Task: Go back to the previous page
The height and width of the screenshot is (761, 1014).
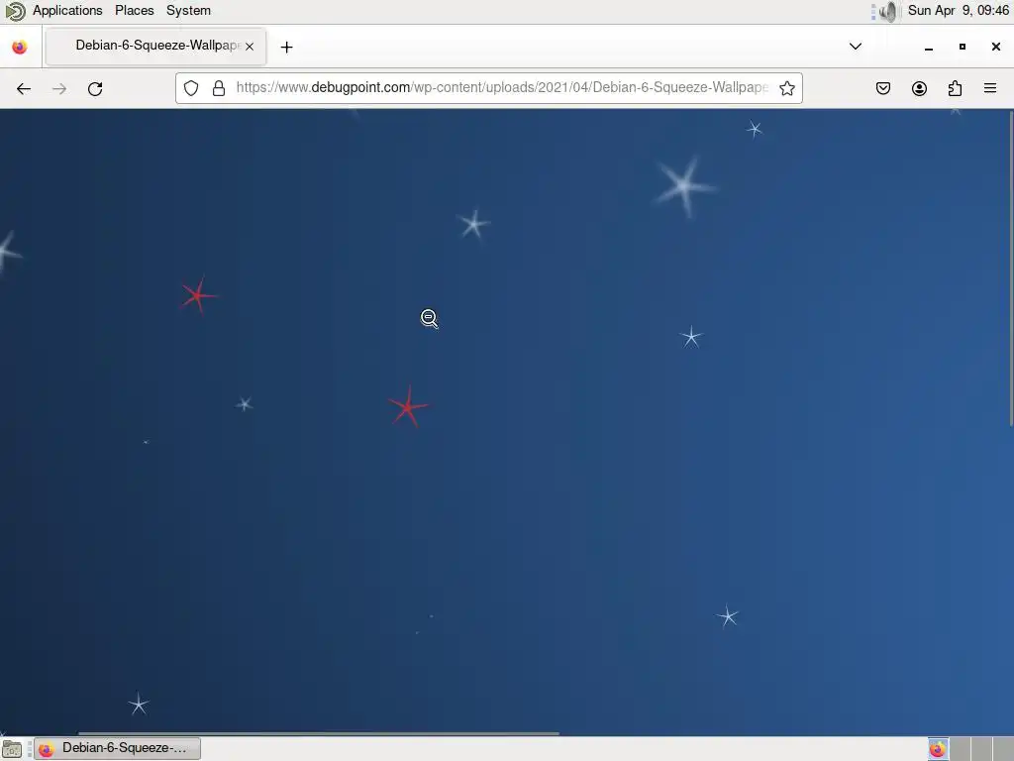Action: [x=24, y=88]
